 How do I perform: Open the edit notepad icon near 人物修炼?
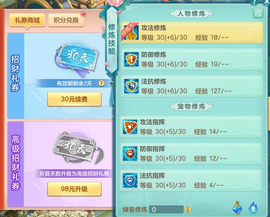click(258, 13)
